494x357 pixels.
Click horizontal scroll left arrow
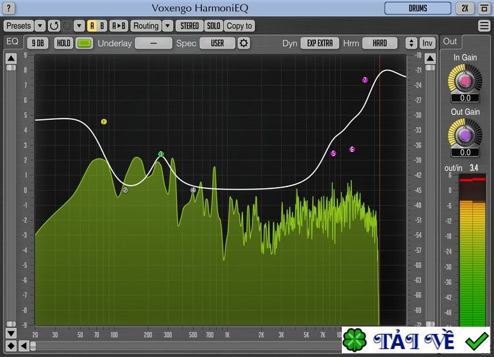pyautogui.click(x=24, y=346)
